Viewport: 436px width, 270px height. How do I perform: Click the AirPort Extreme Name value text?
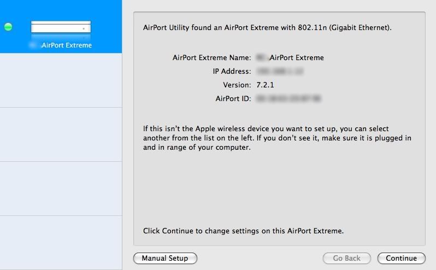tap(290, 57)
